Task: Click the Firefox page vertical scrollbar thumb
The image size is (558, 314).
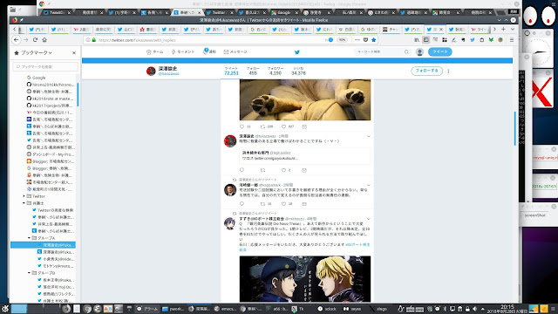Action: pyautogui.click(x=514, y=128)
